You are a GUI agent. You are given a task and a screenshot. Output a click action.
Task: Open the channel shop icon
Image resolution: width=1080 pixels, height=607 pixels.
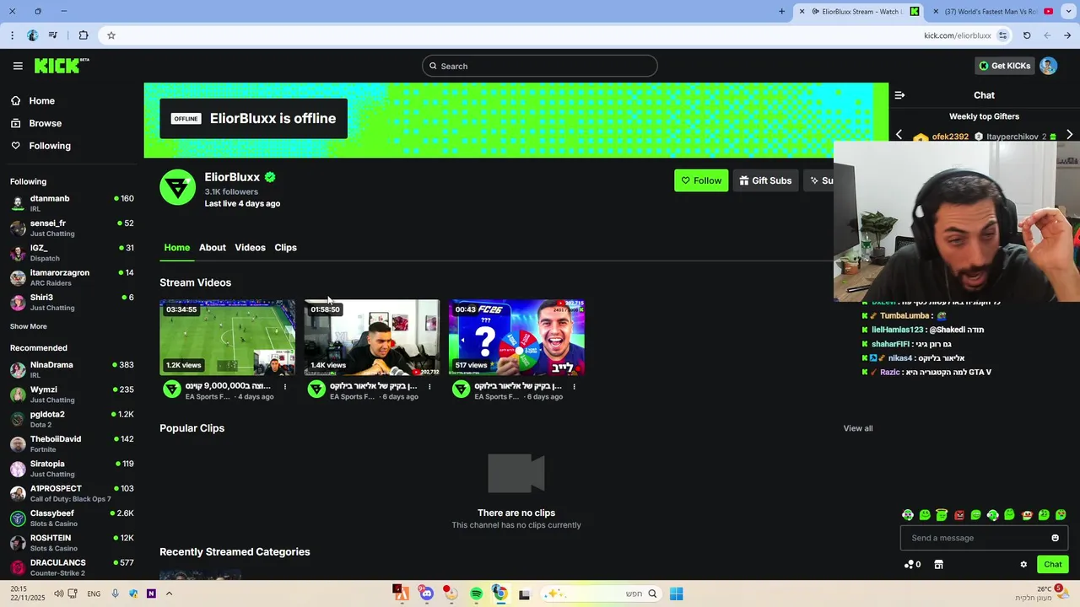click(x=938, y=564)
